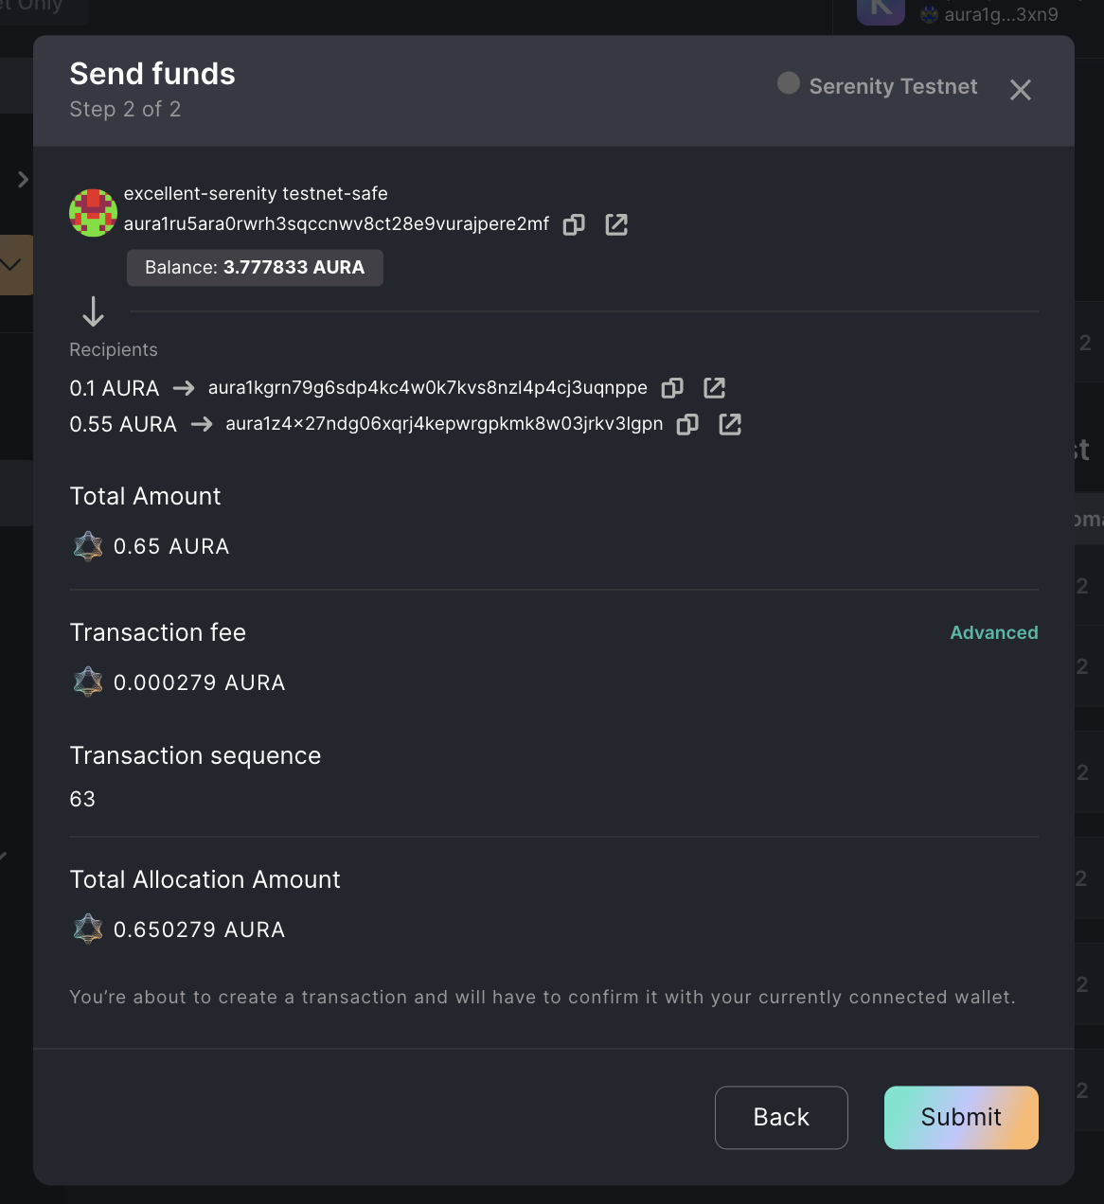Click the down arrow above Recipients
Image resolution: width=1104 pixels, height=1204 pixels.
point(93,311)
